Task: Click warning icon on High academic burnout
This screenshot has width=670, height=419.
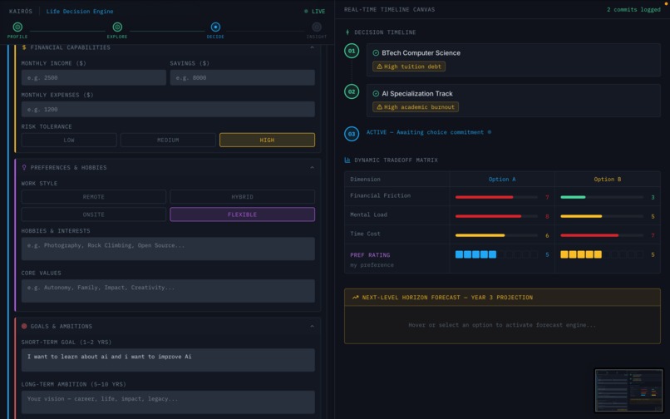Action: pos(379,107)
